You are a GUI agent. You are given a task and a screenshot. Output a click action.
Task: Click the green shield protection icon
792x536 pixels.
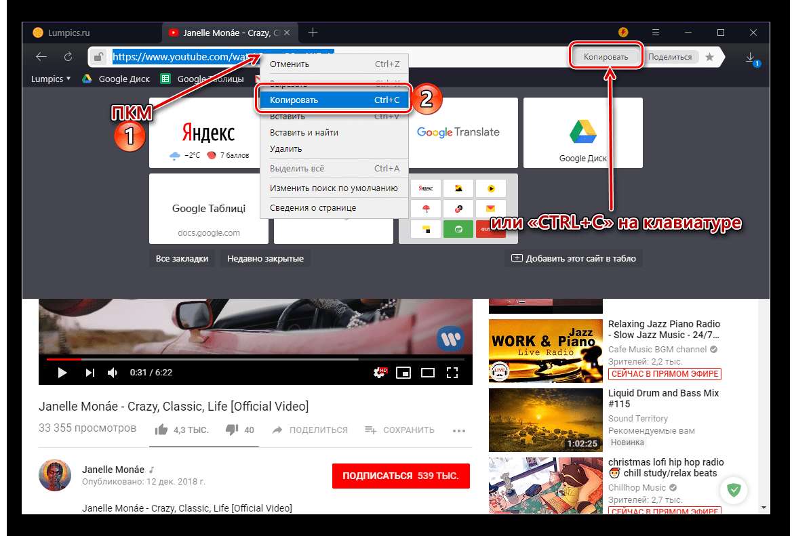click(x=734, y=489)
